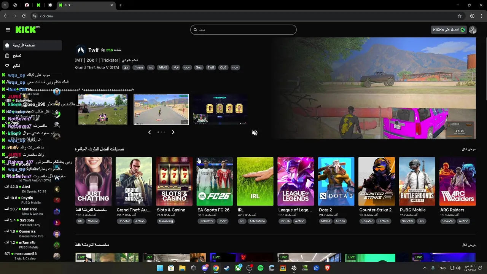Open the League of Legends category card
This screenshot has height=274, width=487.
tap(296, 182)
